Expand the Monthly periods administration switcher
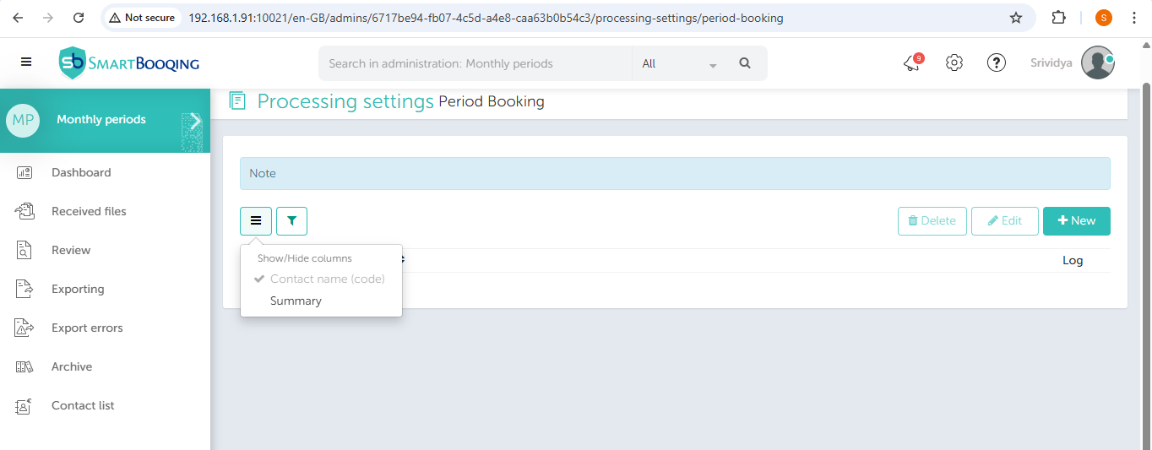Image resolution: width=1152 pixels, height=450 pixels. tap(194, 121)
